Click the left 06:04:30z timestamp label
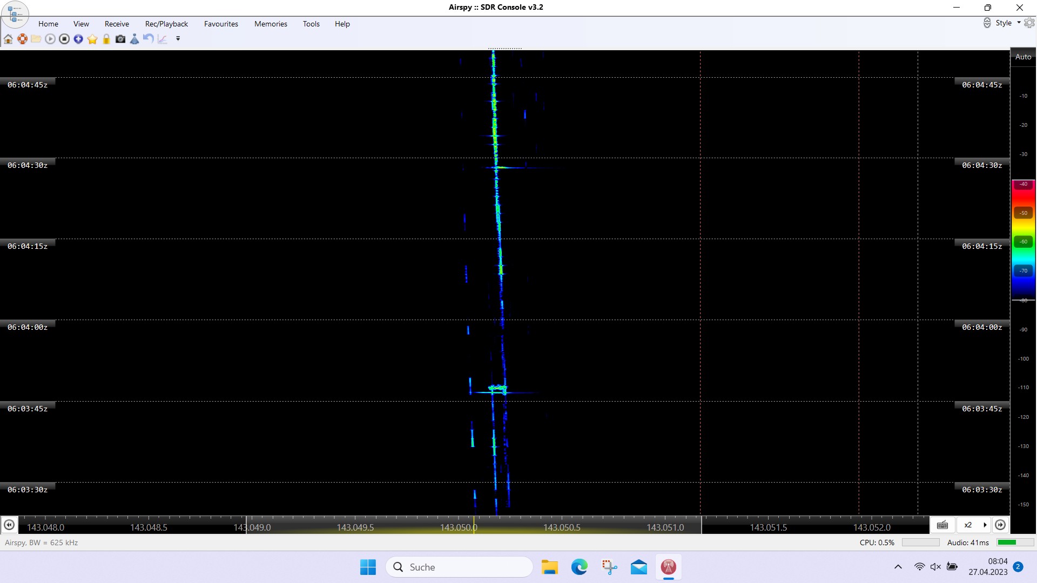Screen dimensions: 1037x583 click(x=28, y=165)
